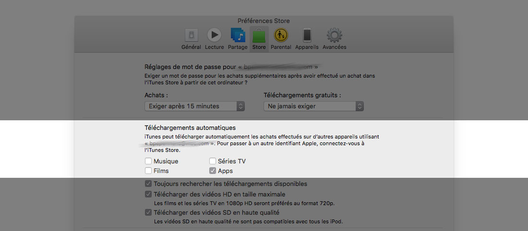528x231 pixels.
Task: Click the SD iPod compatibility note text
Action: [x=248, y=221]
